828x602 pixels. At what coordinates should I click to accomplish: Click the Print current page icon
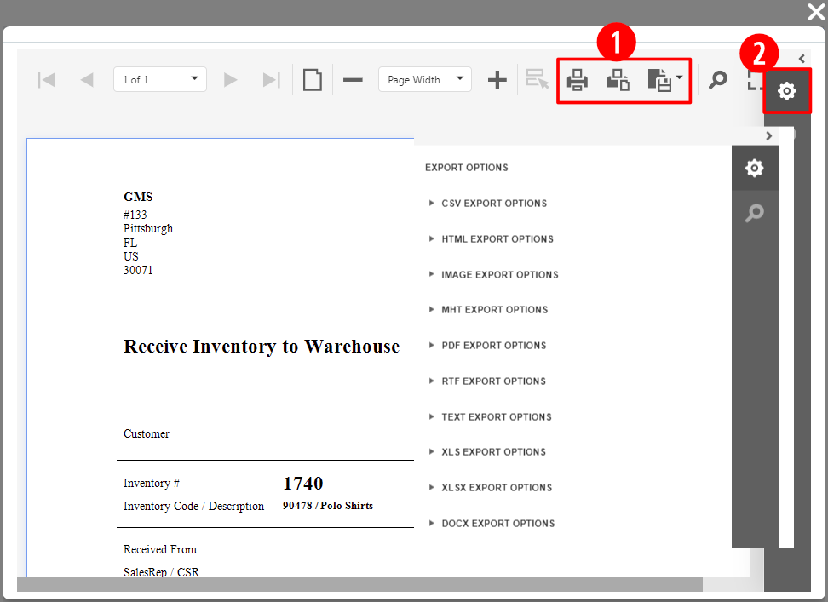point(618,80)
